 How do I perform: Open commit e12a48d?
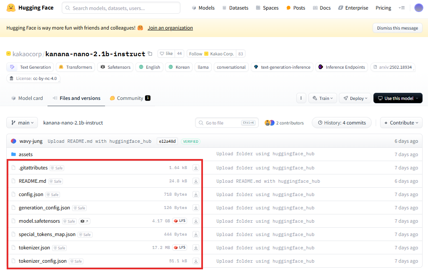coord(167,141)
